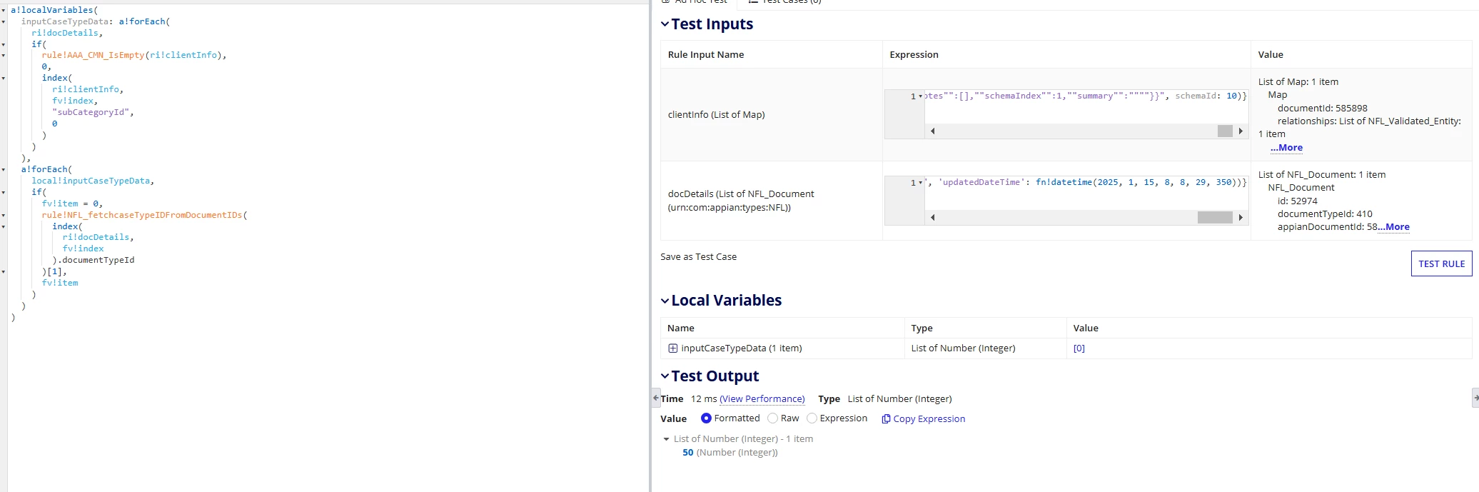Fold the a!localVariables( code block
Viewport: 1479px width, 492px height.
coord(4,11)
